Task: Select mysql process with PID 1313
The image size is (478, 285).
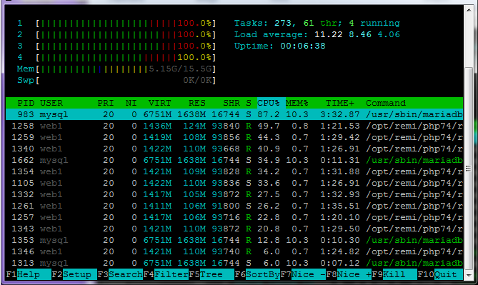Action: click(234, 263)
